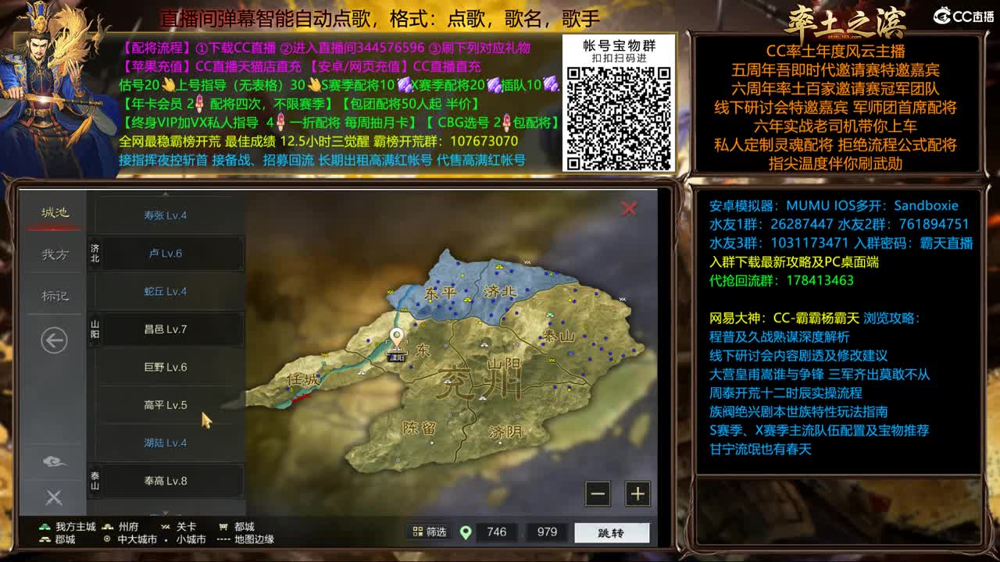Select city 蛇丘 Lv.4 in list
The width and height of the screenshot is (1000, 562).
165,291
